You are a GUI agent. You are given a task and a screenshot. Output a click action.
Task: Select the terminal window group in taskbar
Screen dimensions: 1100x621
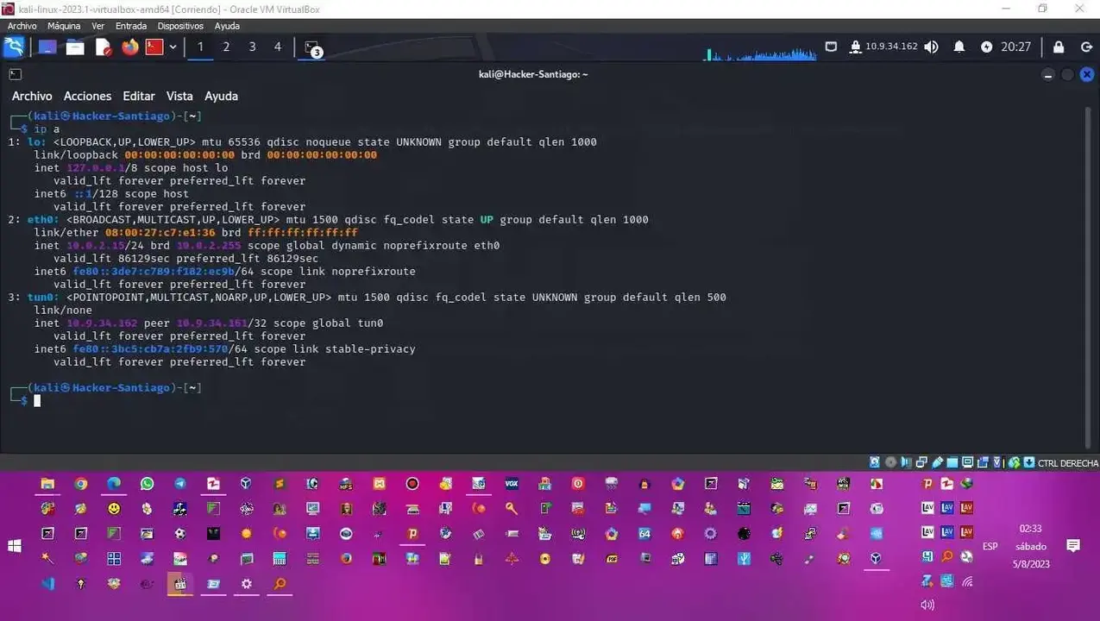(313, 47)
